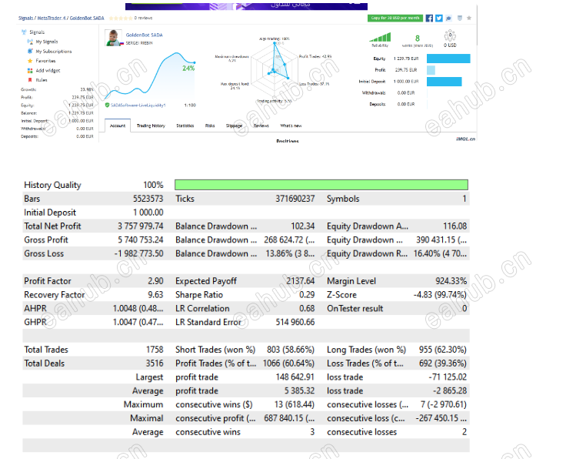Click the blue Initial Deposit bar
This screenshot has width=576, height=459.
[x=444, y=82]
